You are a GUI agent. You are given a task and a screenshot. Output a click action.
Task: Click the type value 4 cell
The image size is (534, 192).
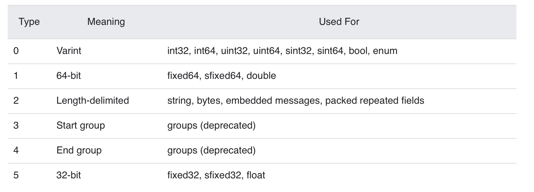point(16,150)
